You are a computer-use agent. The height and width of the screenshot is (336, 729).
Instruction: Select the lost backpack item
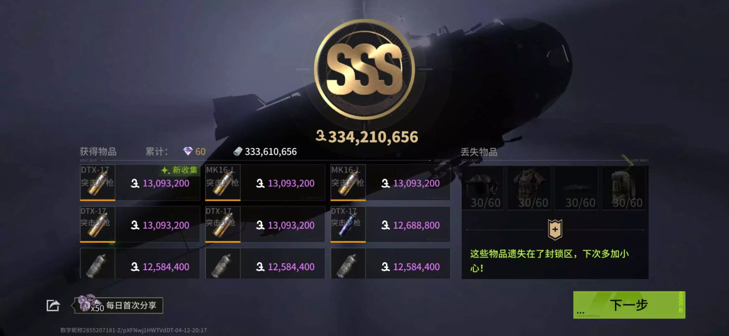pos(626,188)
